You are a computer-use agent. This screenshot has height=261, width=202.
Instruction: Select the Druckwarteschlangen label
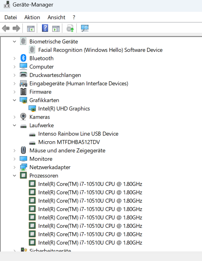click(55, 75)
